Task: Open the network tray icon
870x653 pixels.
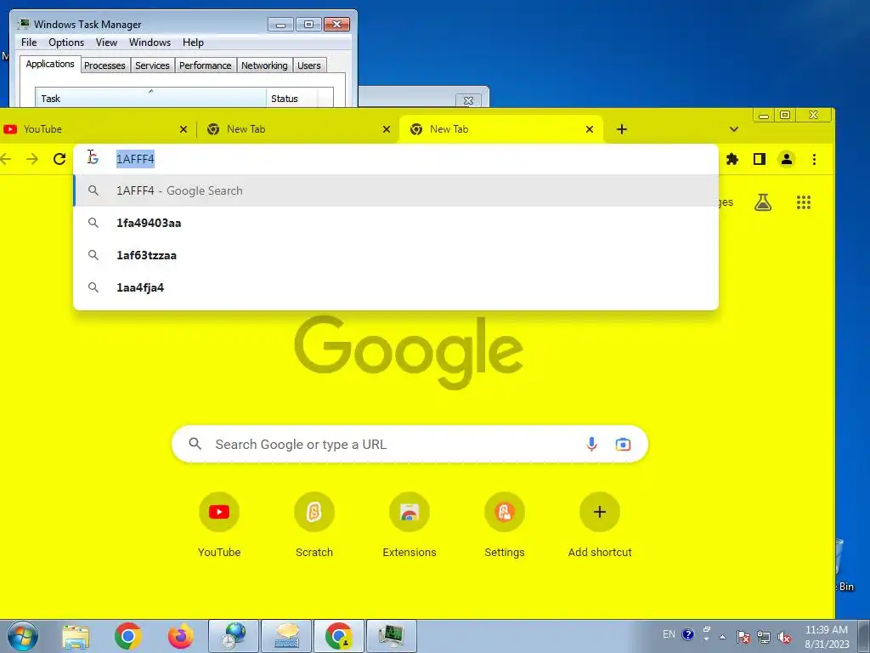Action: pyautogui.click(x=764, y=637)
